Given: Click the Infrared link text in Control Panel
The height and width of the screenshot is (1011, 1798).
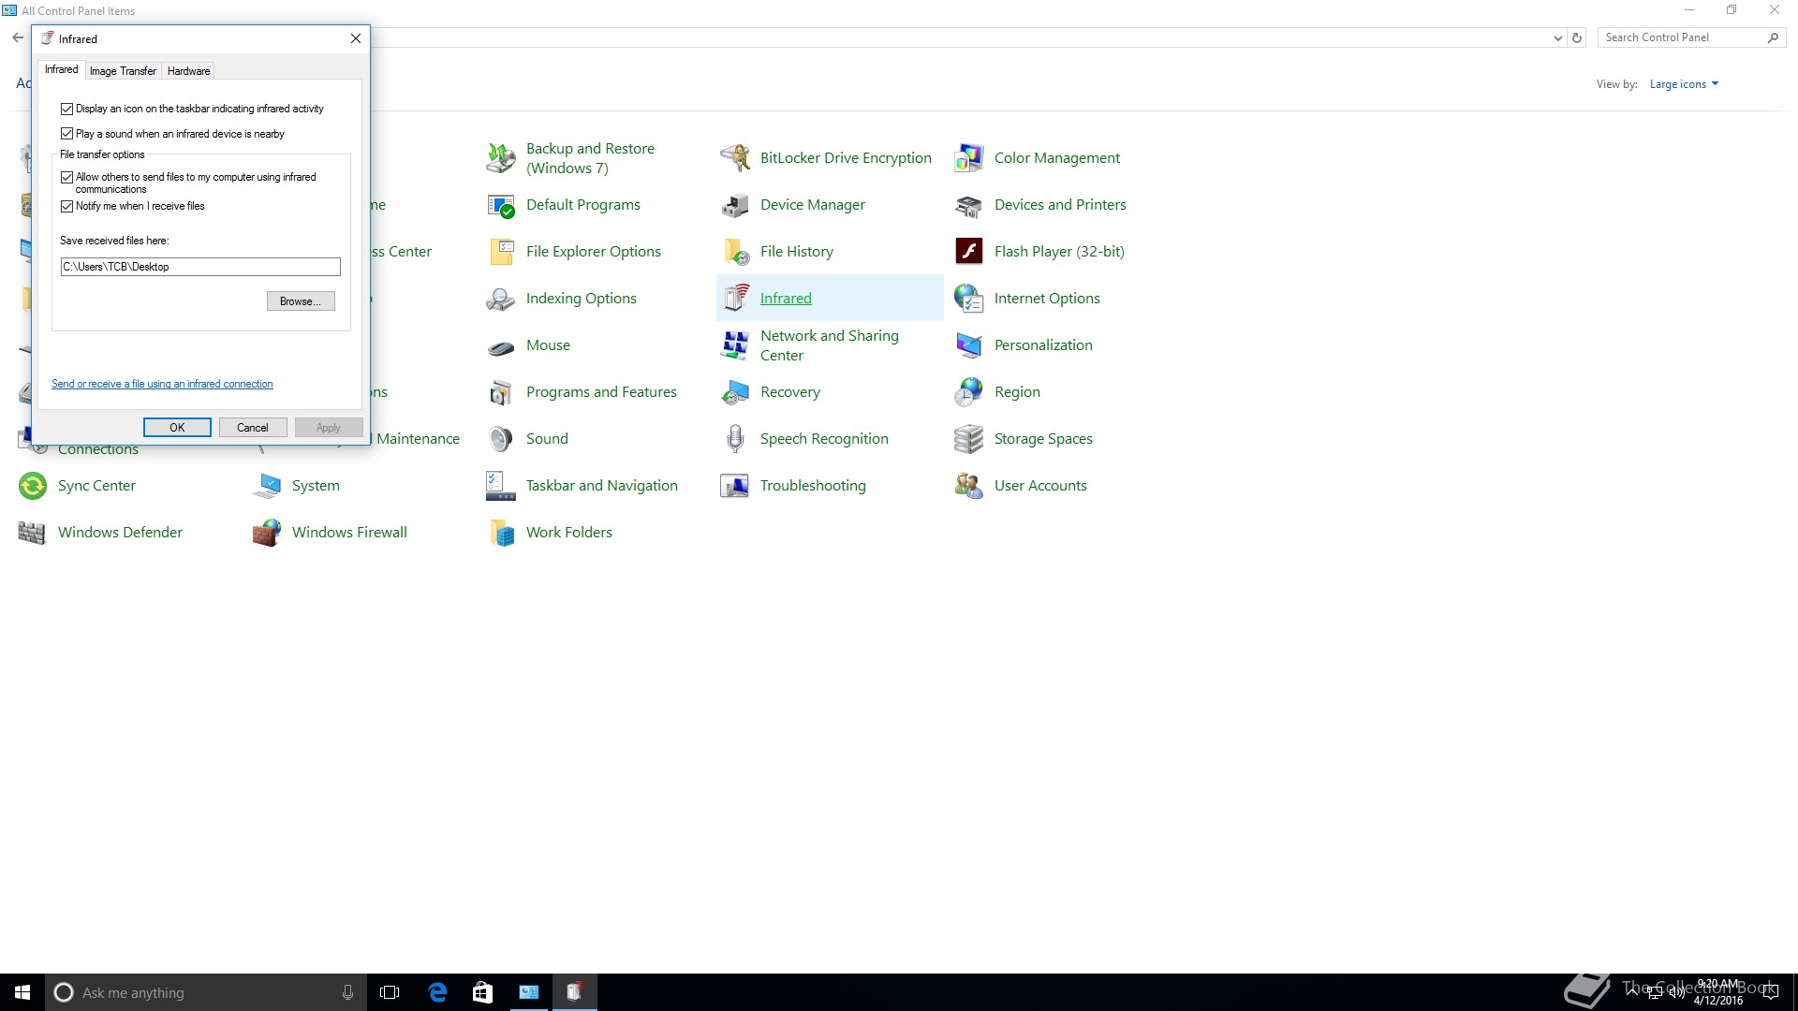Looking at the screenshot, I should (786, 299).
